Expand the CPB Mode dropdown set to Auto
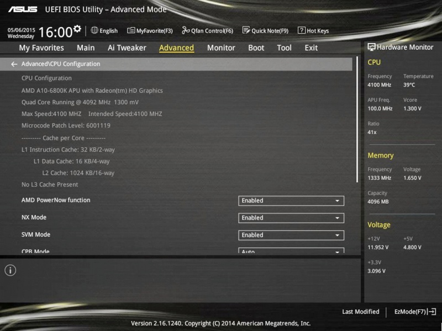442x331 pixels. click(291, 252)
